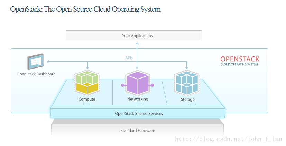Click the OpenStack Dashboard monitor icon

click(36, 62)
